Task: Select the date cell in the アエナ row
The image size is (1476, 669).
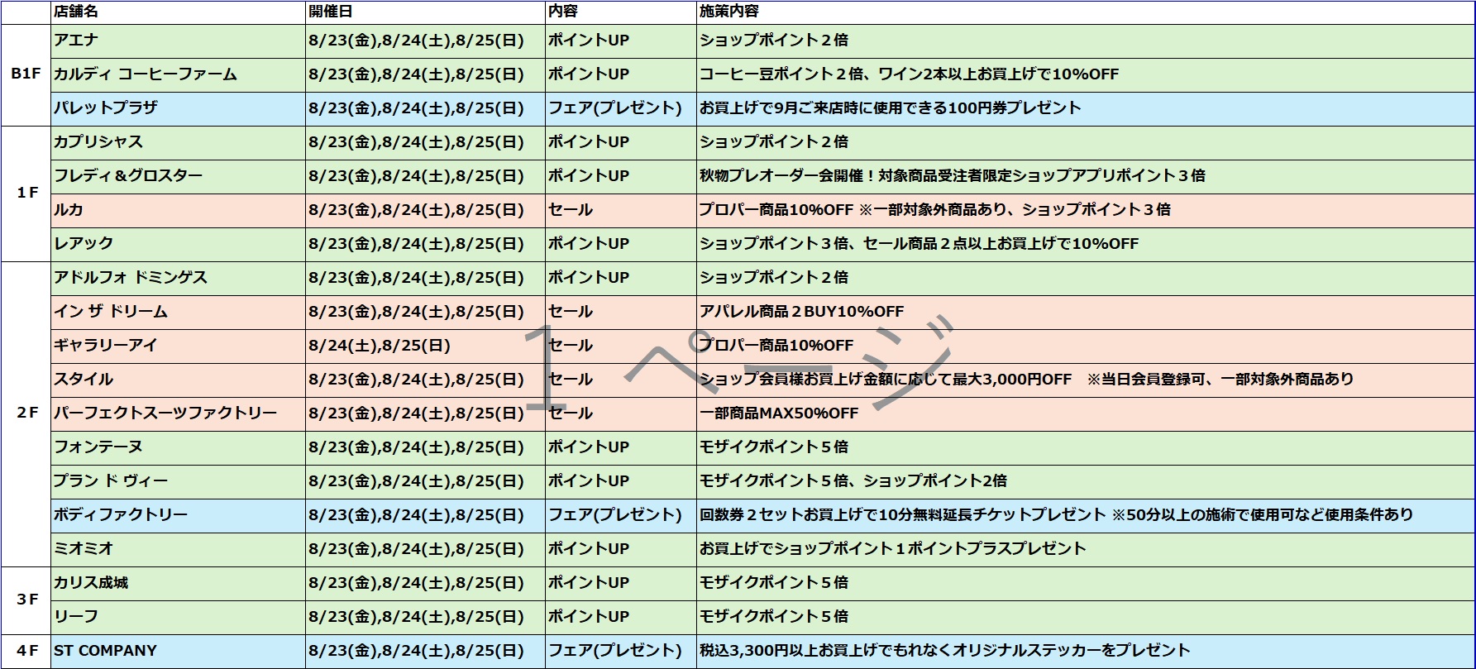Action: click(x=425, y=41)
